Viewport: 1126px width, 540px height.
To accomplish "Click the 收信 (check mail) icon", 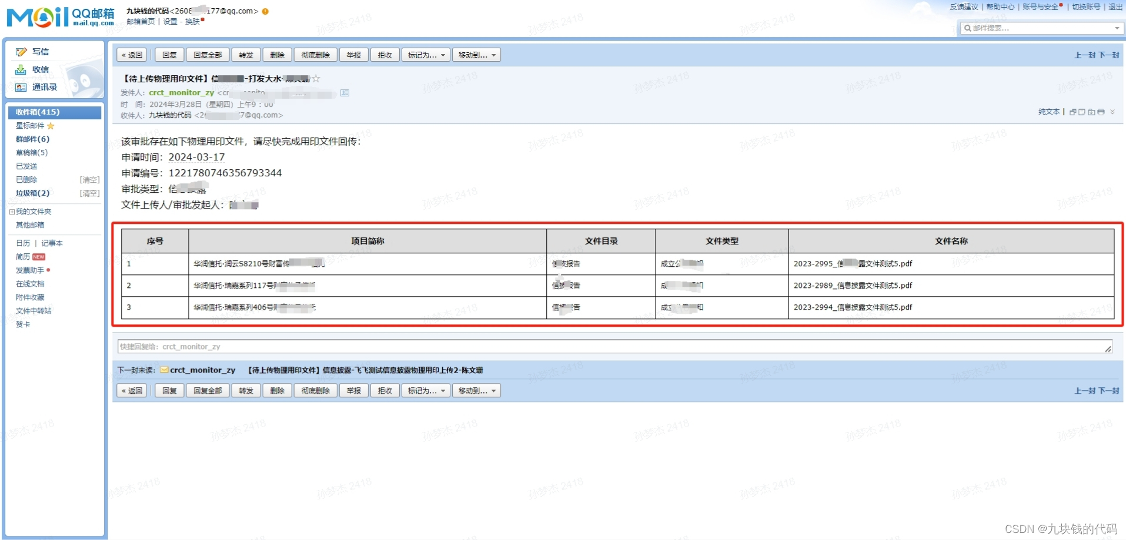I will [x=20, y=69].
